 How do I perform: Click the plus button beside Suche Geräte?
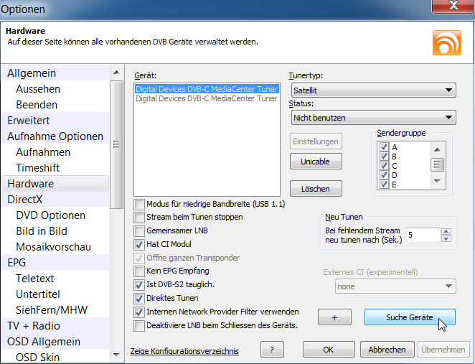click(337, 317)
